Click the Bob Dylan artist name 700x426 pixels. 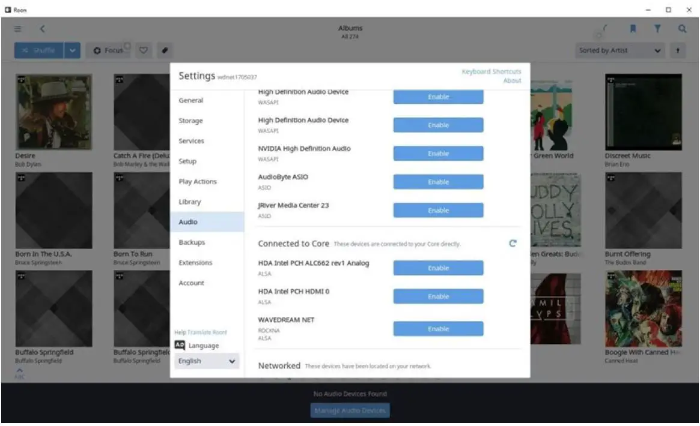point(28,164)
